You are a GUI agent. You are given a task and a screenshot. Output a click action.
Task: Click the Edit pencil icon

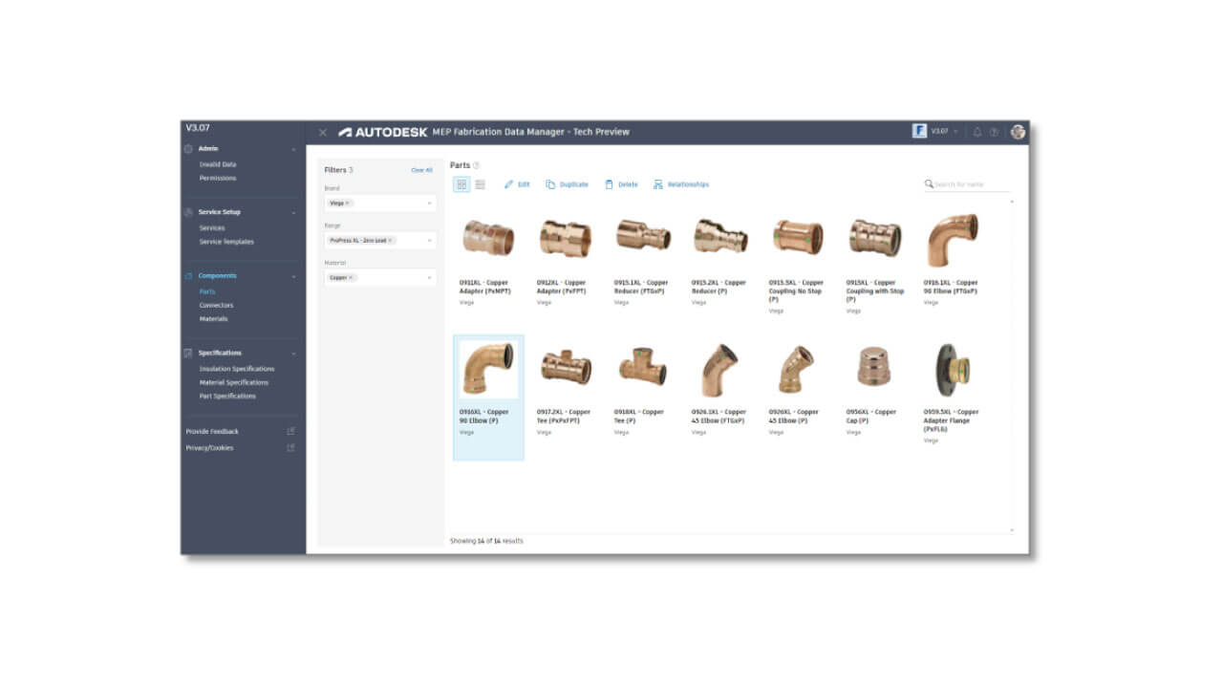click(x=509, y=184)
